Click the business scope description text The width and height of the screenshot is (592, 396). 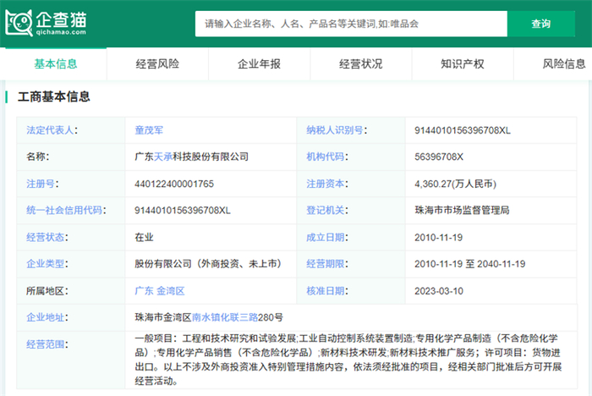point(348,360)
